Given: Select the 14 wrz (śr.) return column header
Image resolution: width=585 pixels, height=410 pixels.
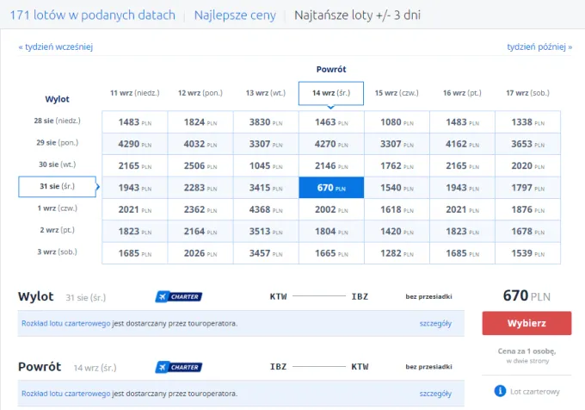Looking at the screenshot, I should point(331,92).
